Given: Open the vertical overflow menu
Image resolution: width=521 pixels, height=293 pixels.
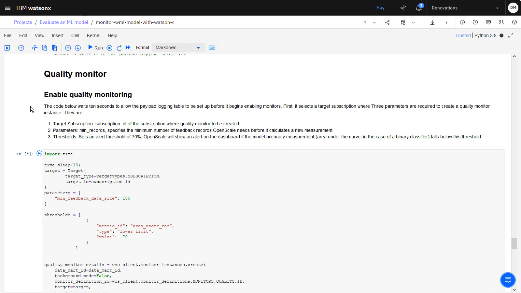Looking at the screenshot, I should point(447,22).
